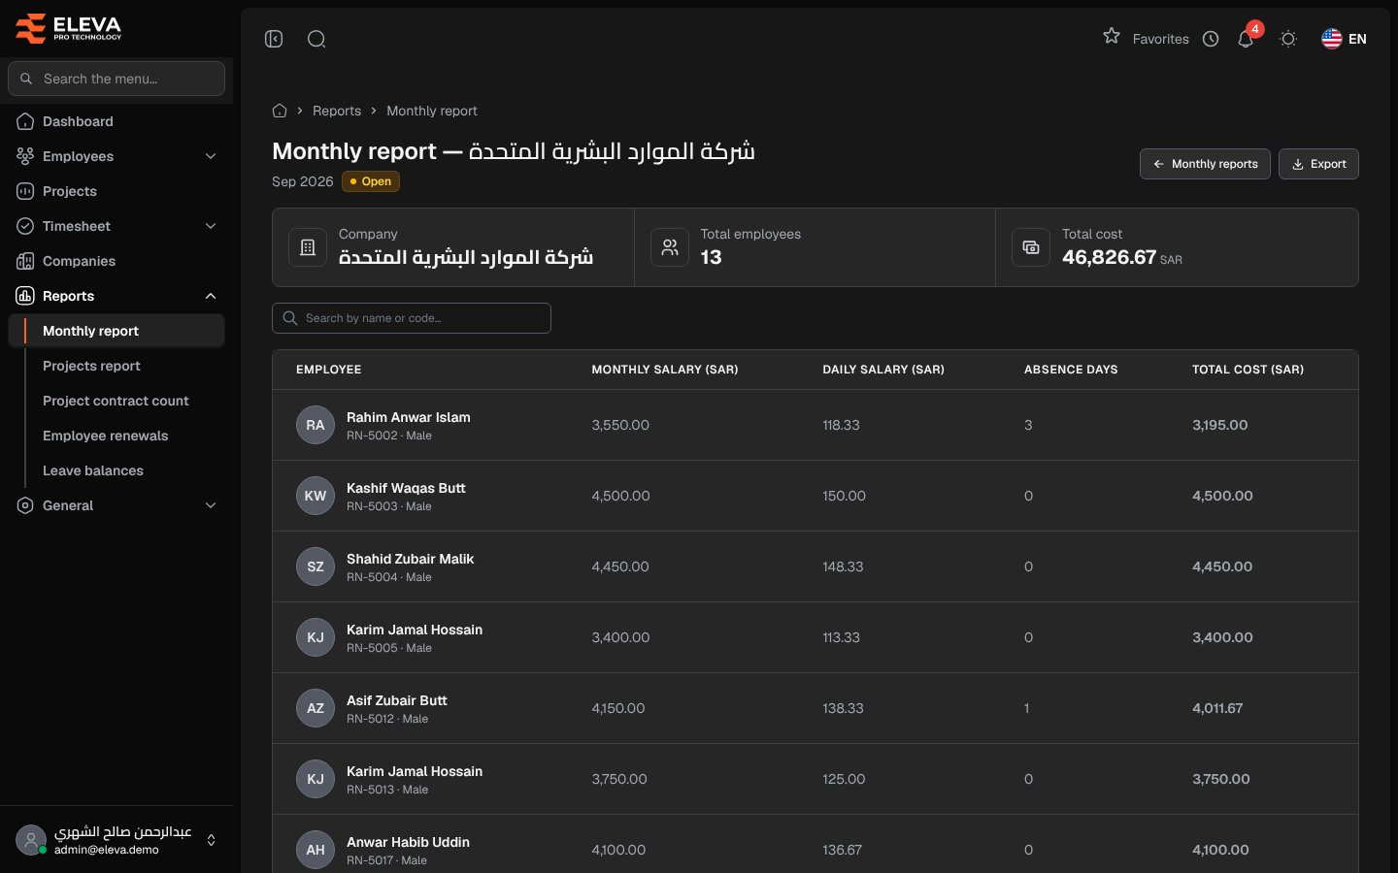This screenshot has height=873, width=1398.
Task: Click the AZ avatar for Asif Zubair Butt
Action: (316, 708)
